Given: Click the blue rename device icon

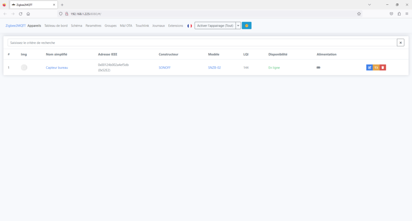Looking at the screenshot, I should (x=369, y=68).
